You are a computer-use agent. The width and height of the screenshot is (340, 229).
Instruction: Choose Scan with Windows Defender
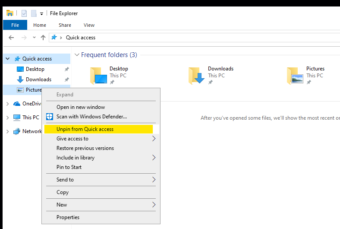click(101, 117)
